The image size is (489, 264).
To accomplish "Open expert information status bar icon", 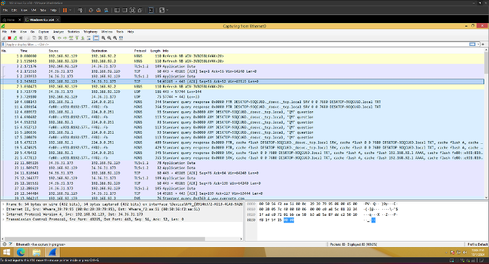I will pyautogui.click(x=4, y=244).
